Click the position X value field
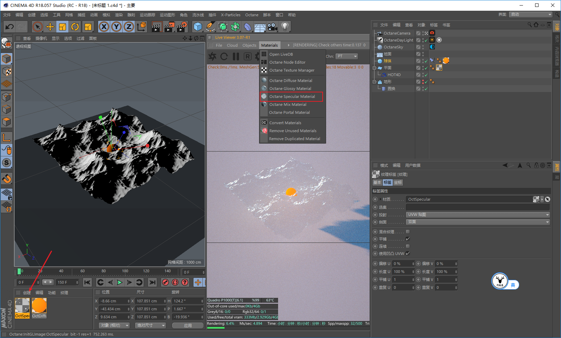Image resolution: width=561 pixels, height=338 pixels. (x=114, y=301)
